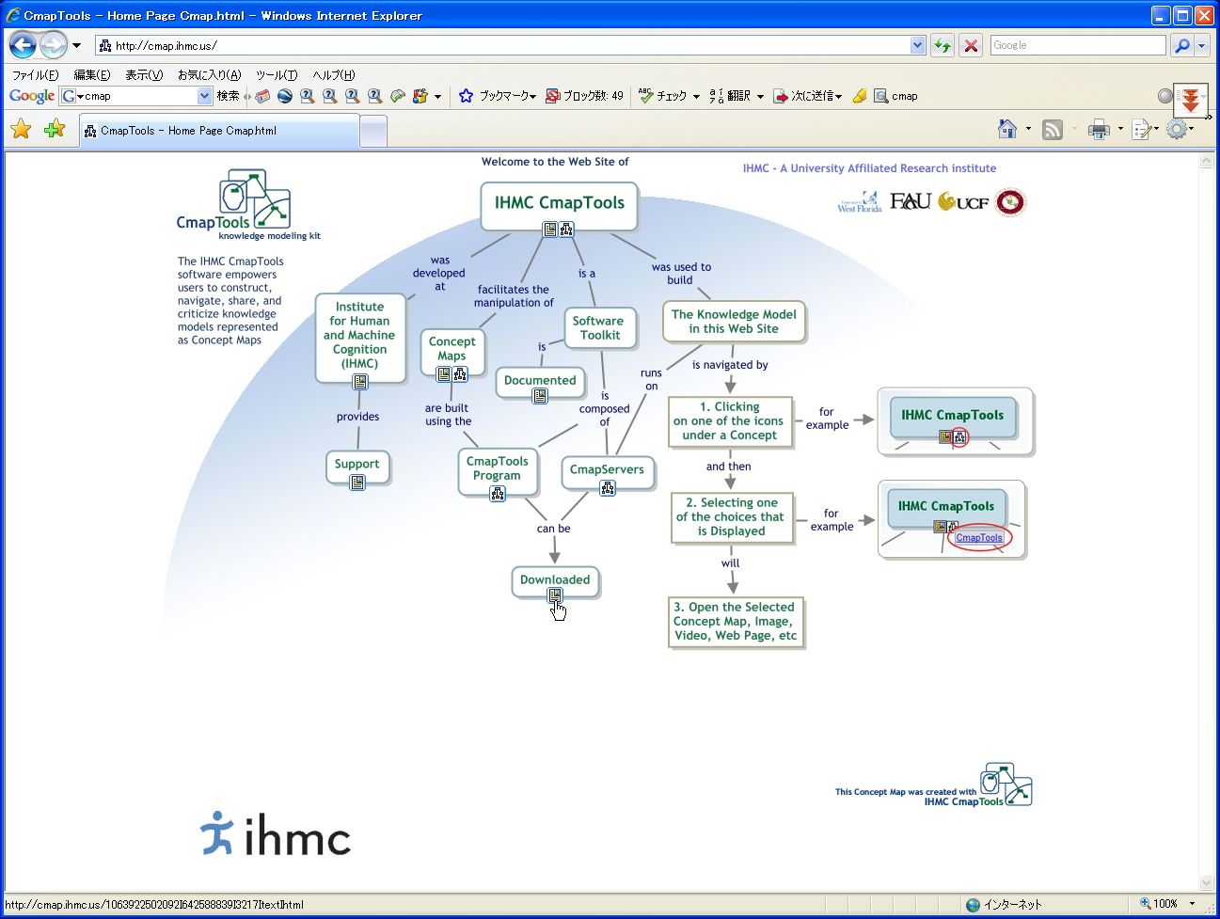Click the Home page icon
The height and width of the screenshot is (919, 1220).
coord(1007,130)
